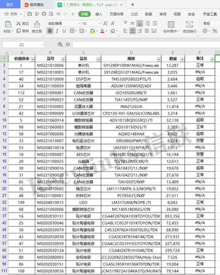Click the Paste clipboard icon

[x=8, y=24]
